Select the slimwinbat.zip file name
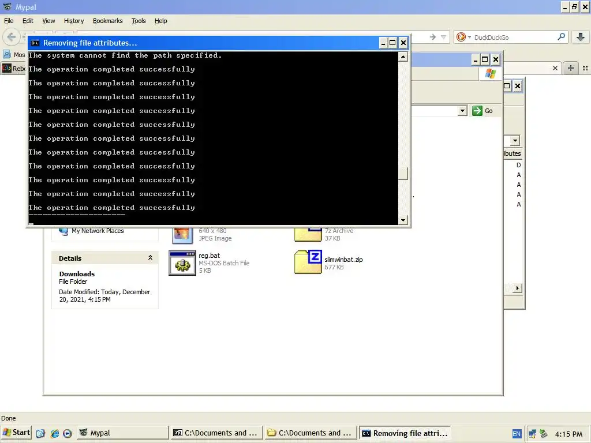 click(x=343, y=260)
